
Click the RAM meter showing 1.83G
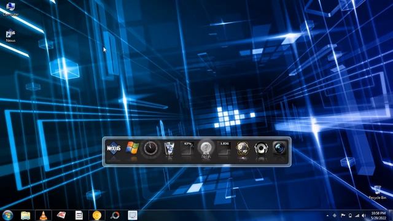pyautogui.click(x=224, y=149)
